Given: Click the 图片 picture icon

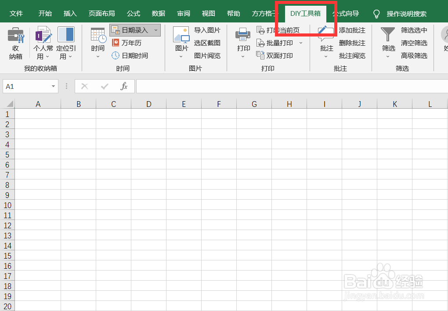Looking at the screenshot, I should [x=181, y=35].
